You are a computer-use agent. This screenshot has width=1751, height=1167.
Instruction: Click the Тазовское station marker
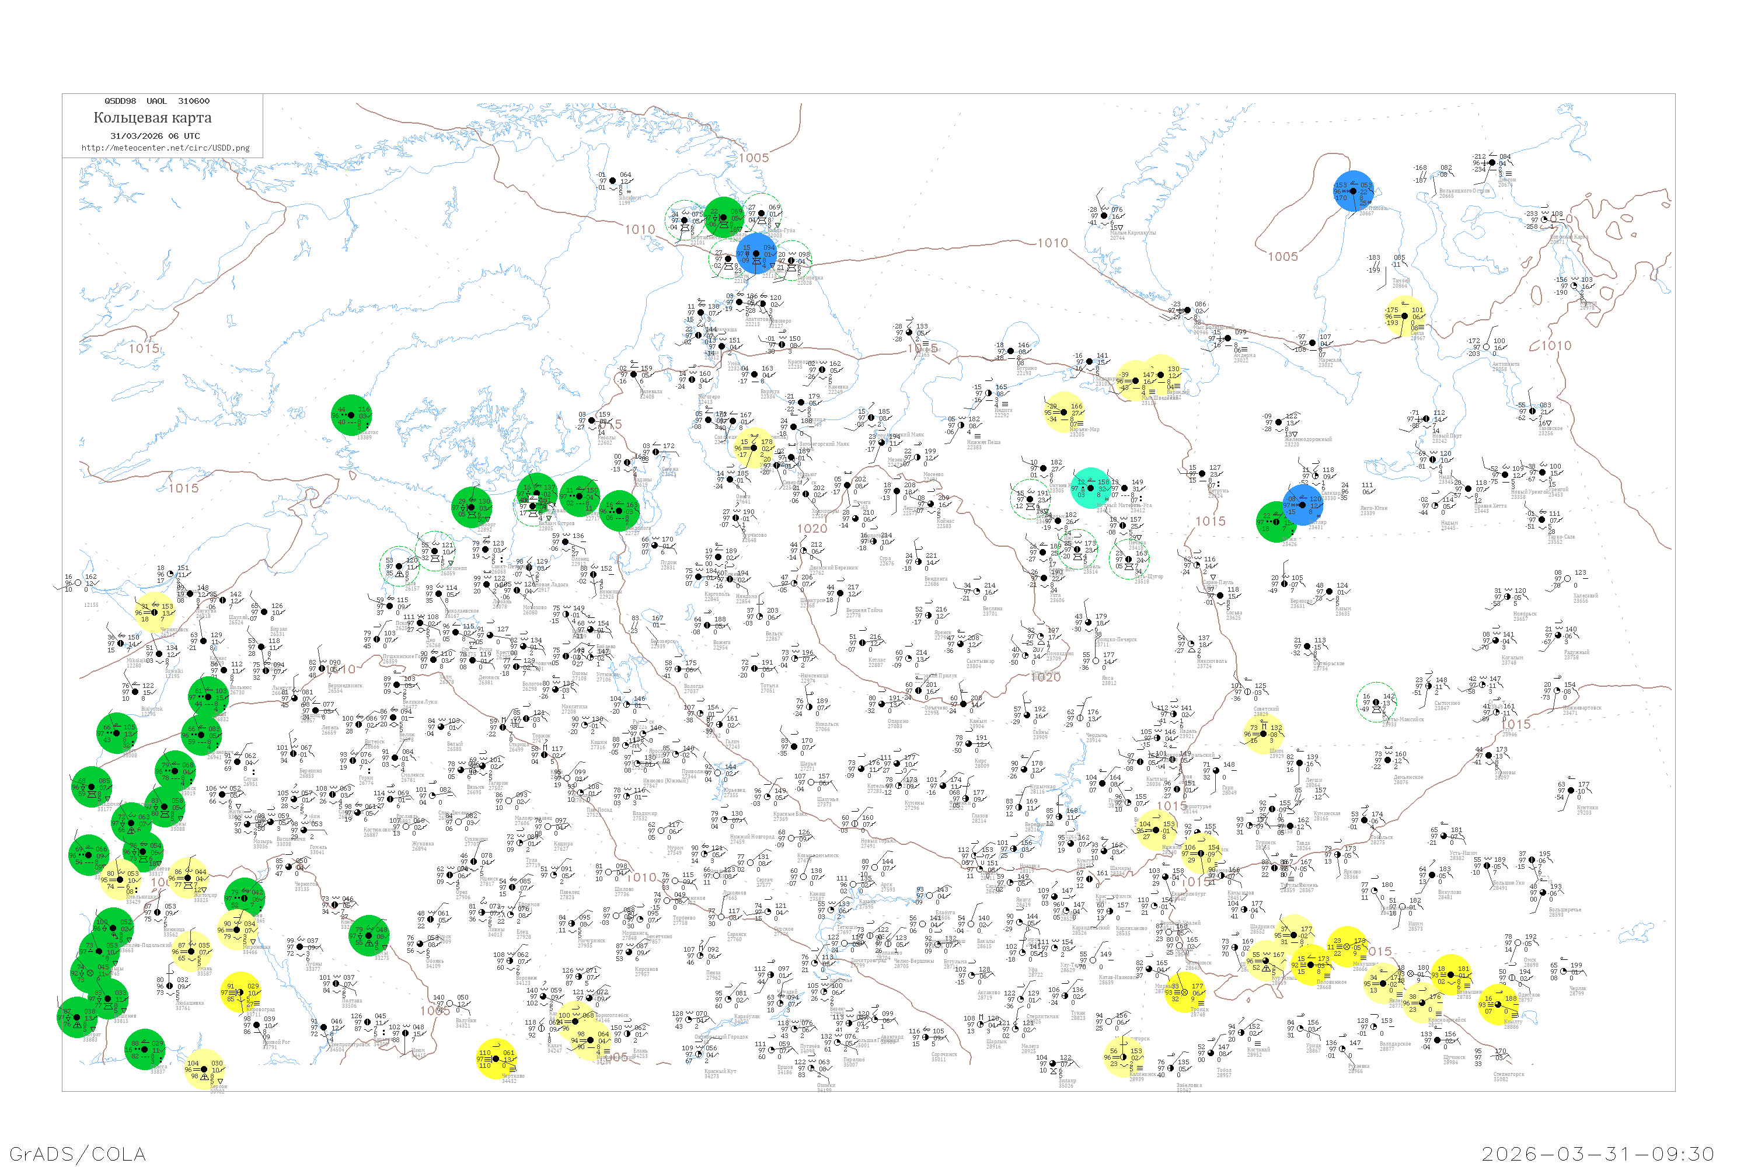click(1533, 411)
